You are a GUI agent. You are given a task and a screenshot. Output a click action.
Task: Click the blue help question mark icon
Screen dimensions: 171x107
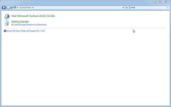click(x=5, y=31)
